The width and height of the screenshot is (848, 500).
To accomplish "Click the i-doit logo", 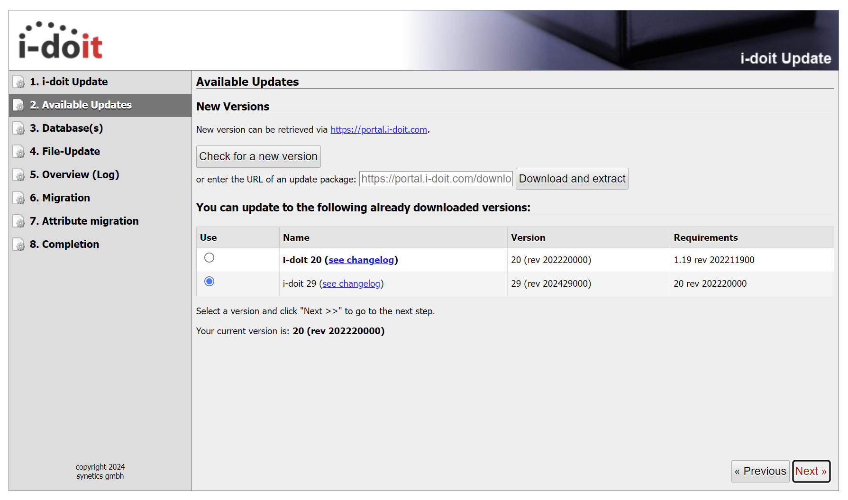I will 61,40.
